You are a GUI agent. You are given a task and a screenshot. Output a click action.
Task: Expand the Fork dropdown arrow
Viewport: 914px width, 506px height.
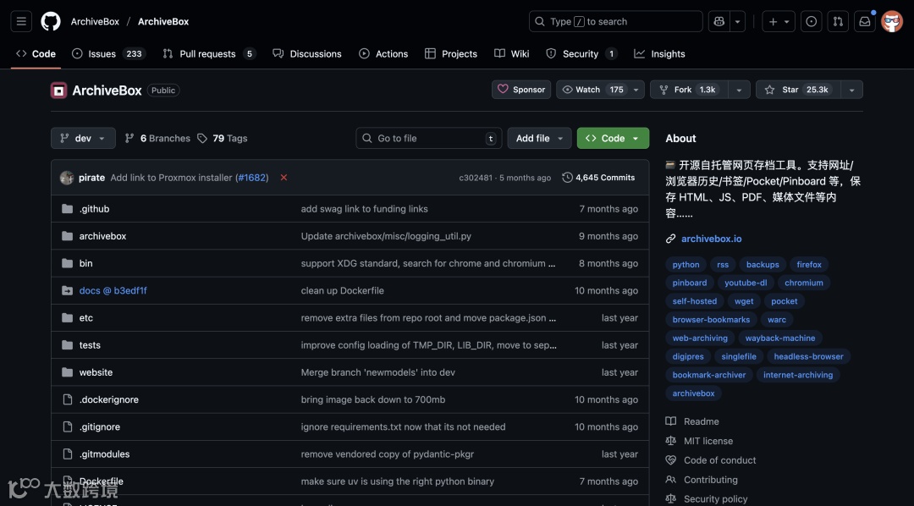739,90
